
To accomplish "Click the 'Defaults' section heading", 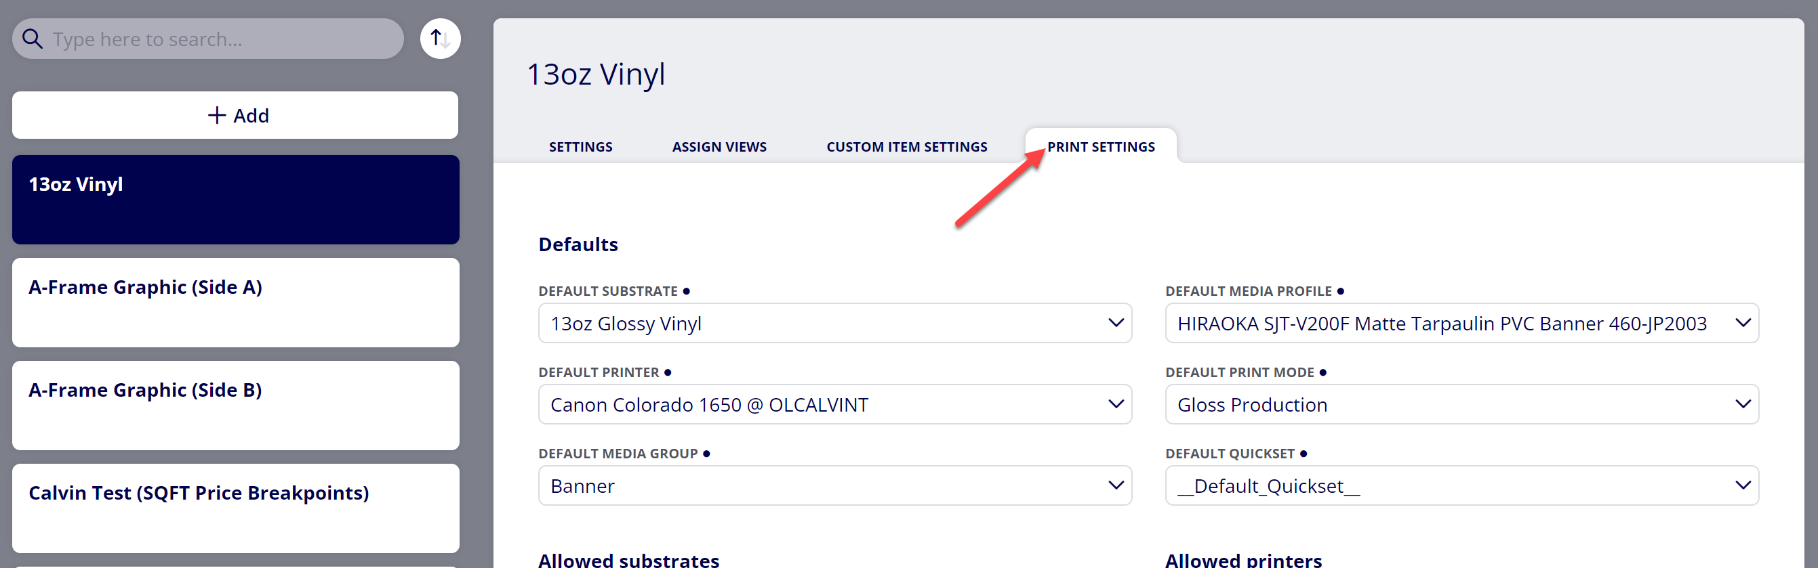I will tap(578, 244).
